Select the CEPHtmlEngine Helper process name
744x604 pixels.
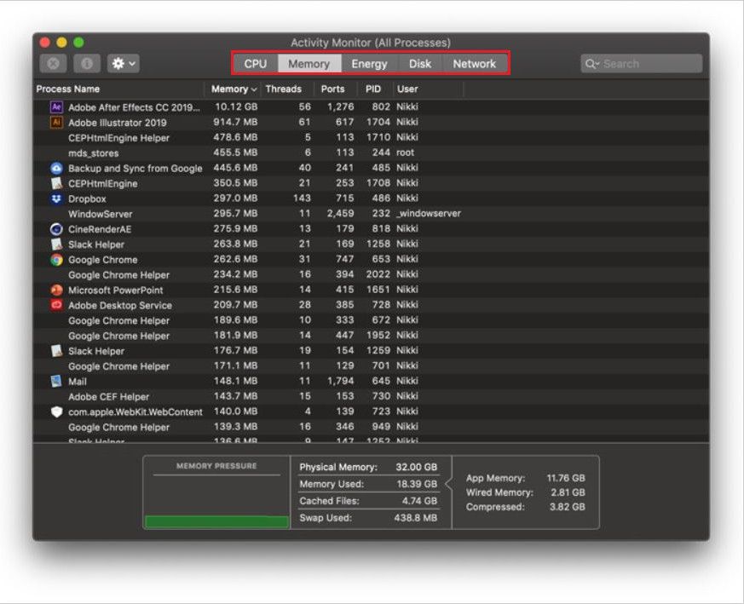(118, 138)
